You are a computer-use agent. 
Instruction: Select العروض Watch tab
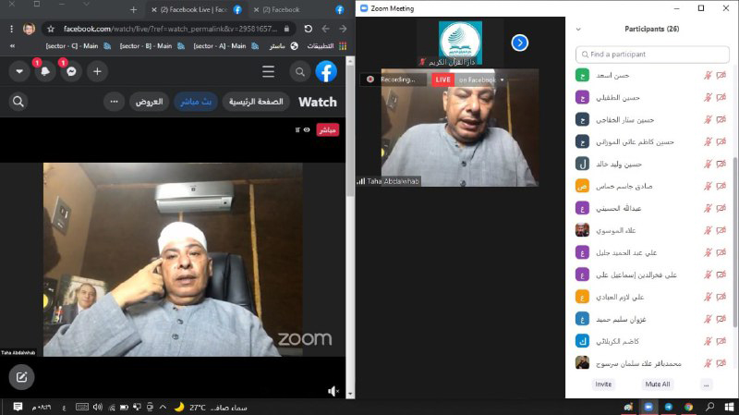coord(150,102)
